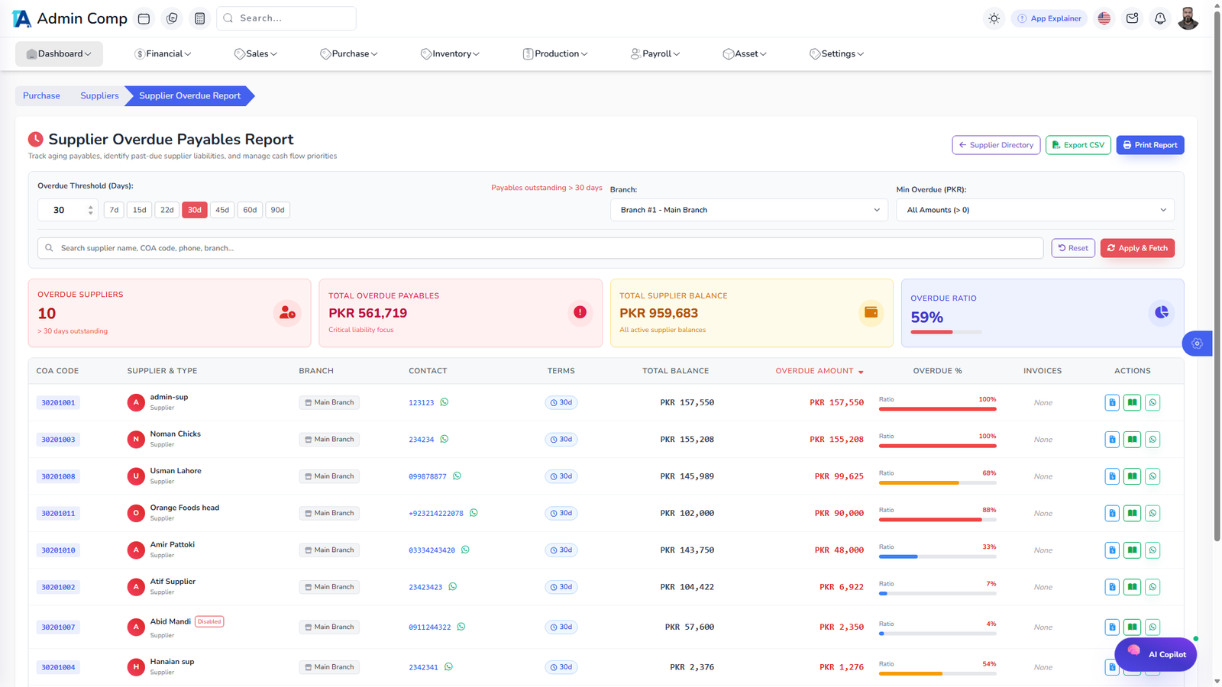
Task: Open the Production menu
Action: [x=555, y=54]
